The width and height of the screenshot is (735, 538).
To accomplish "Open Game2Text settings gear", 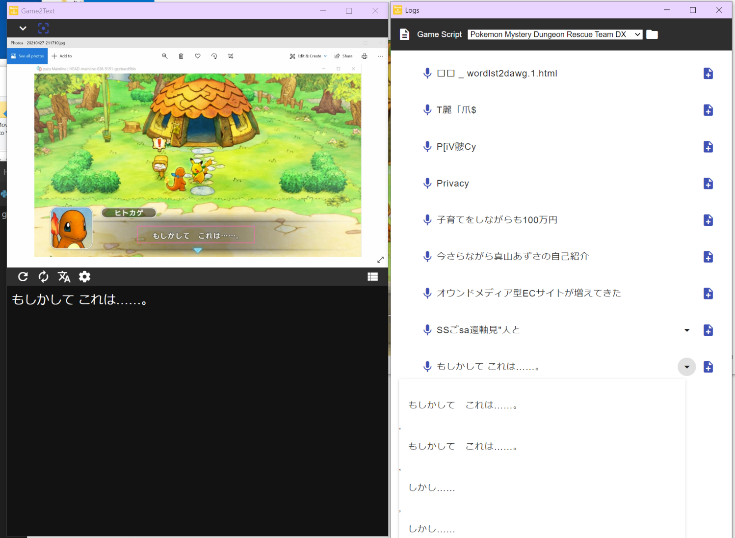I will click(x=84, y=277).
